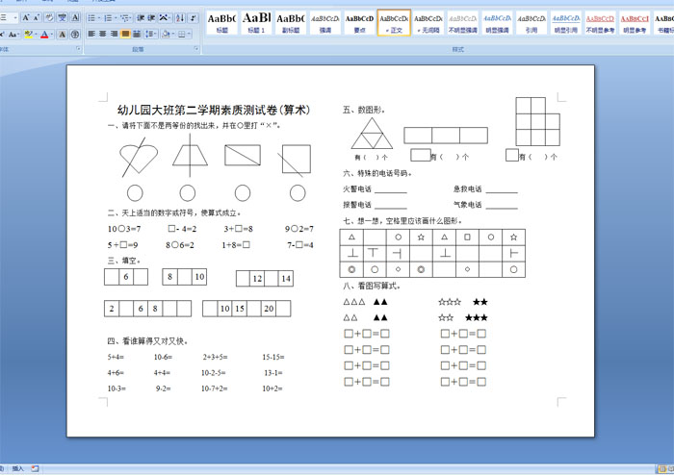Click Increase Indent button
This screenshot has height=475, width=674.
coord(151,17)
